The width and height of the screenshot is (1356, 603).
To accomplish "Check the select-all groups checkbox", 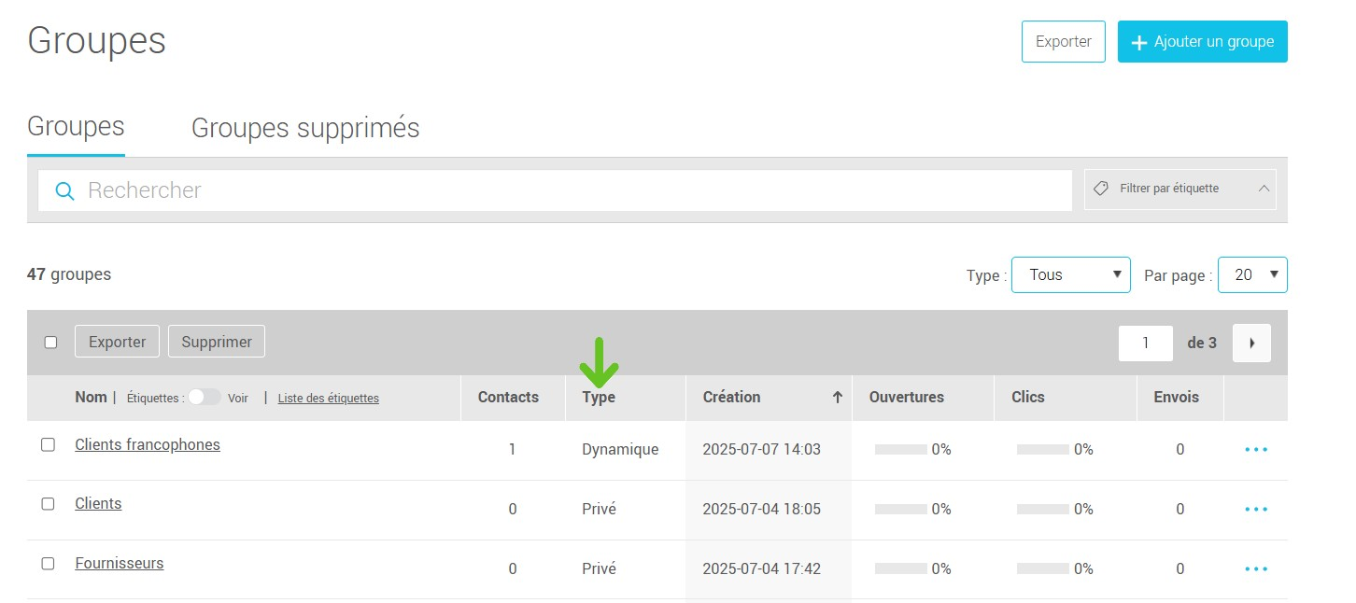I will tap(51, 343).
